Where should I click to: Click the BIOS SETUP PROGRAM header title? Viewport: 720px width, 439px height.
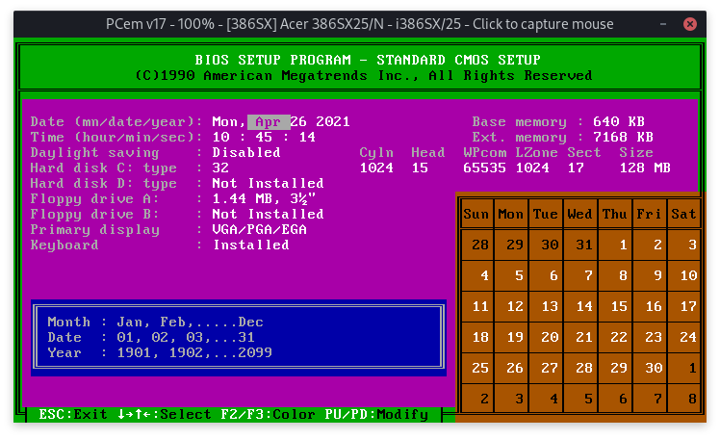pyautogui.click(x=368, y=60)
